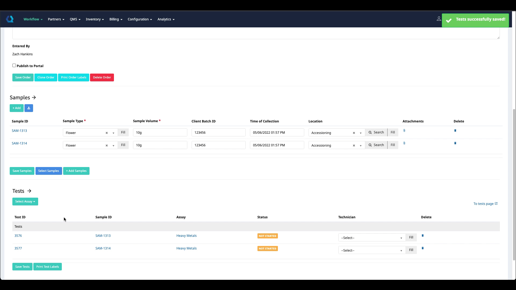516x290 pixels.
Task: Click the Delete Order button
Action: [102, 78]
